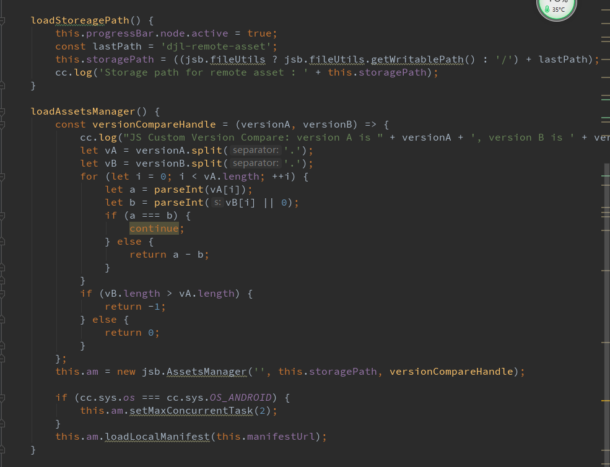
Task: Click the closing fold marker of loadStoreagePath
Action: point(2,85)
